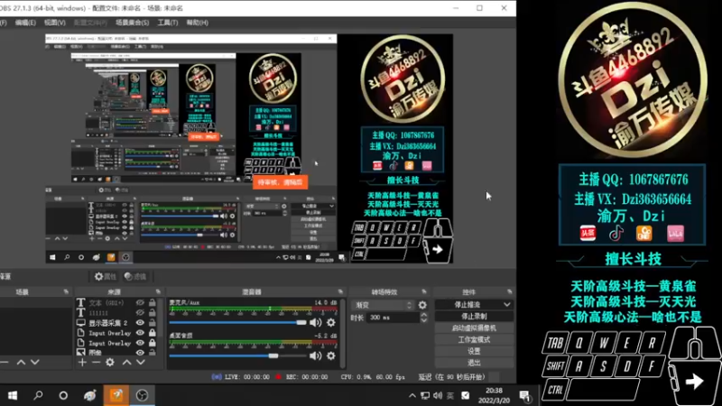The height and width of the screenshot is (406, 722).
Task: Toggle lock on 显示器采集 2 source
Action: pos(152,323)
